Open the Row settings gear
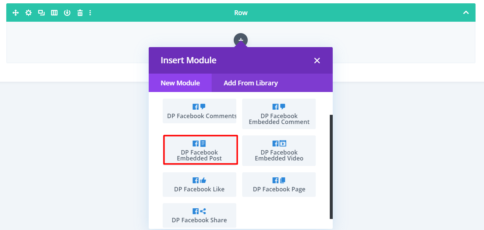The height and width of the screenshot is (230, 484). coord(28,12)
